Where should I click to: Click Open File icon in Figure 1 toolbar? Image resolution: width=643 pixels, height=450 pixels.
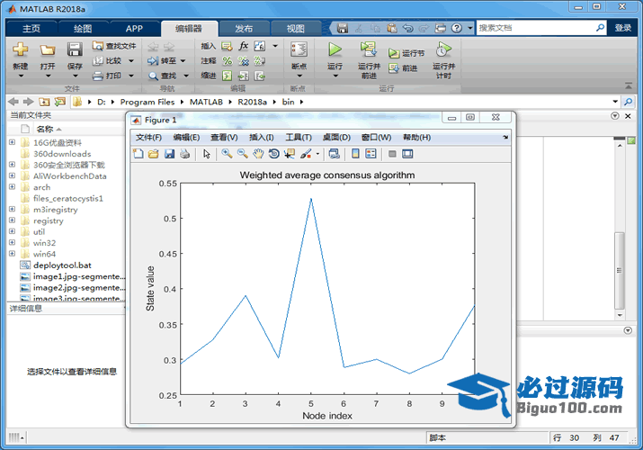(154, 154)
